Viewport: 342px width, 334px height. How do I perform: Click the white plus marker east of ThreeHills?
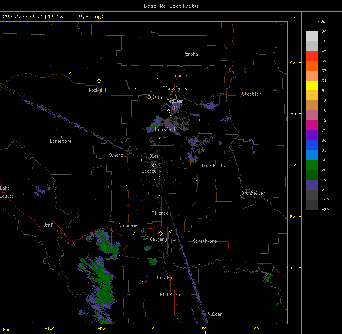[x=243, y=149]
